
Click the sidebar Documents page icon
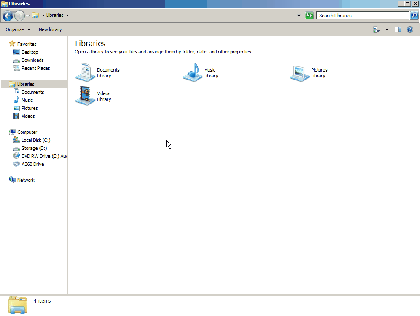[x=16, y=92]
